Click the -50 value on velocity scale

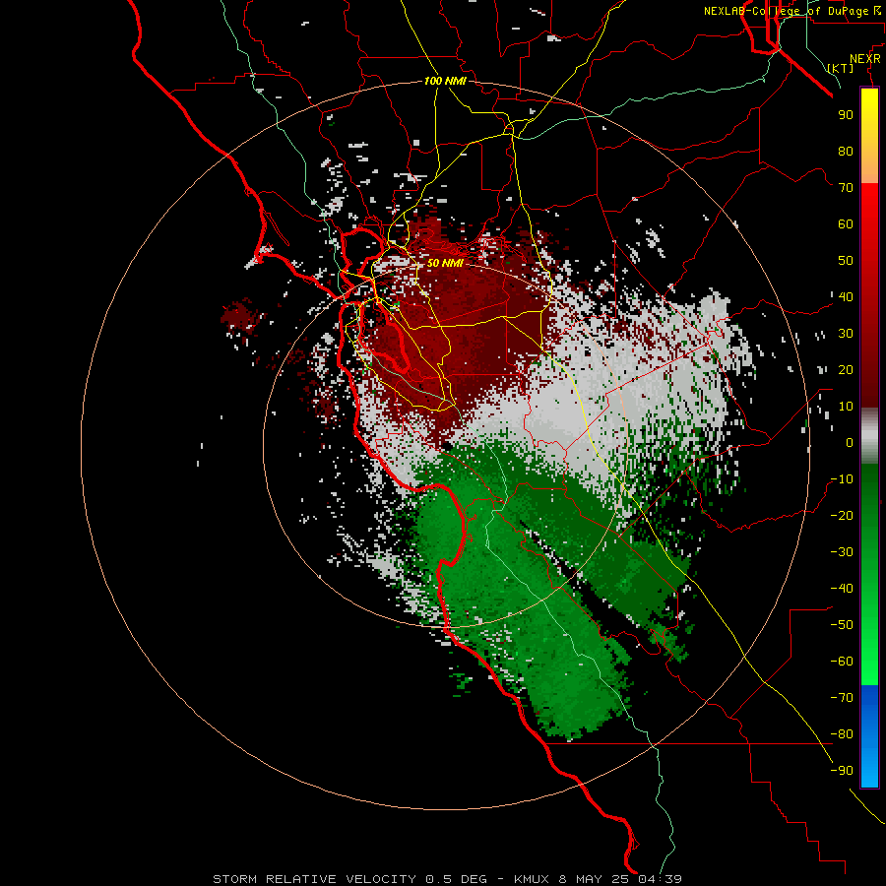(x=842, y=625)
